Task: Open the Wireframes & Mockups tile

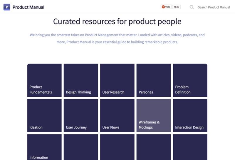Action: coord(154,116)
